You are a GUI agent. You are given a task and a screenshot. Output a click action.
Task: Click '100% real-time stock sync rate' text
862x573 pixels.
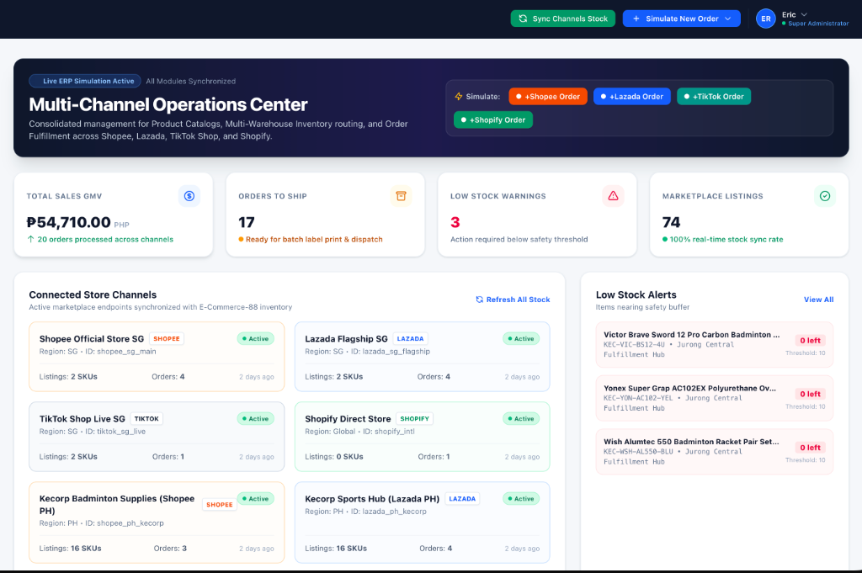[x=726, y=240]
